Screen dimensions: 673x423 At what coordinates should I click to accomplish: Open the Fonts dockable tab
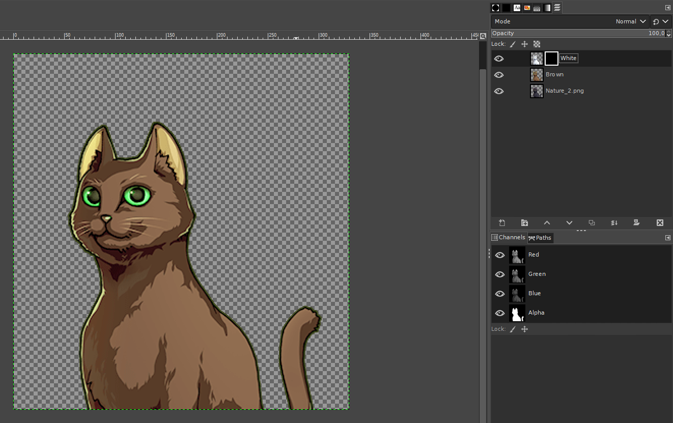(x=517, y=8)
